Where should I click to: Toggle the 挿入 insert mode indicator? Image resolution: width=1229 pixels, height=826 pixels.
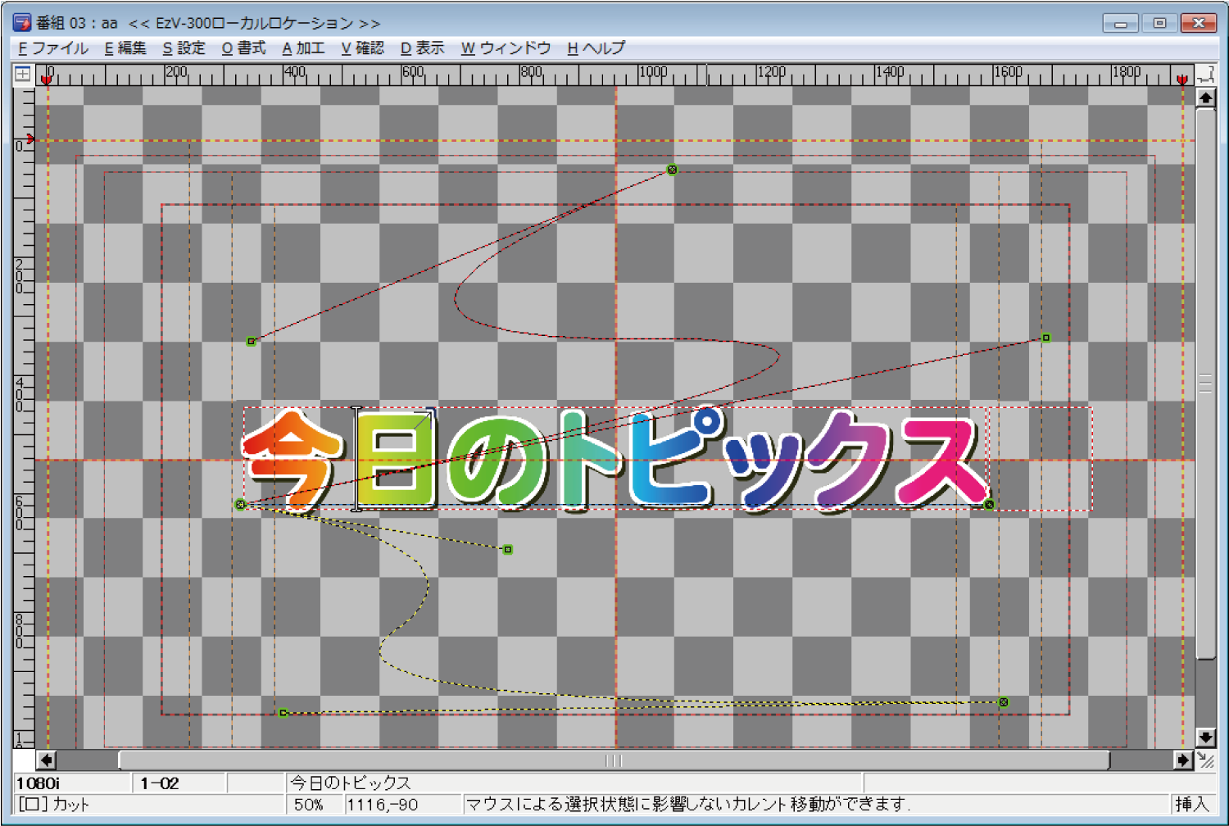pos(1191,804)
